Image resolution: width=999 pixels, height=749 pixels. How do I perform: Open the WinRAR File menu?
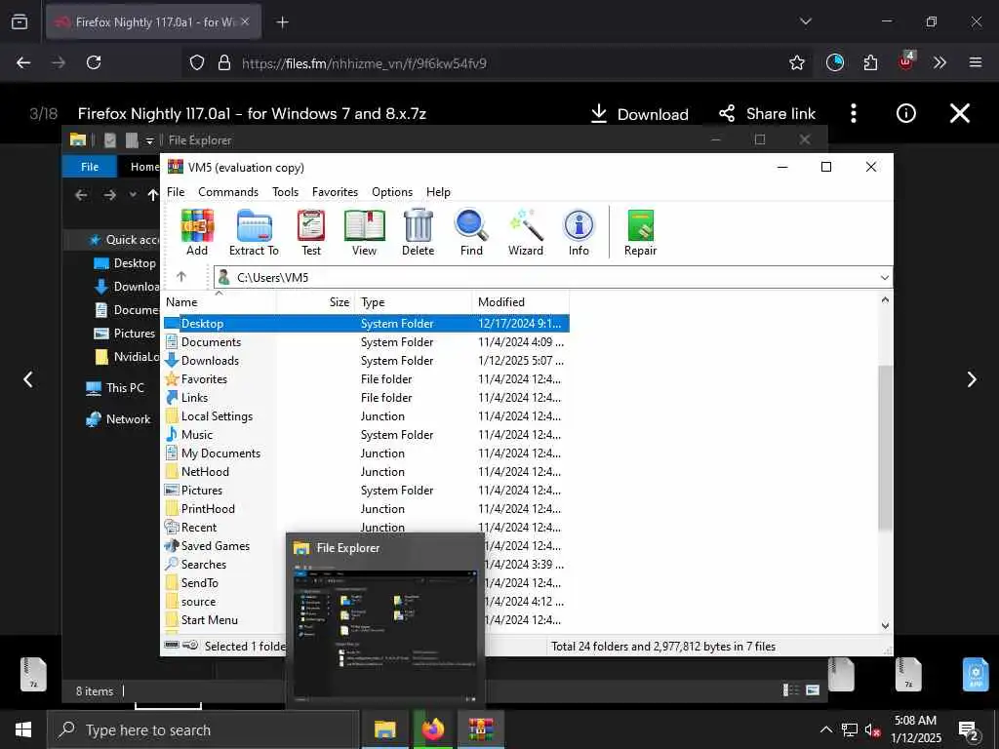coord(176,192)
